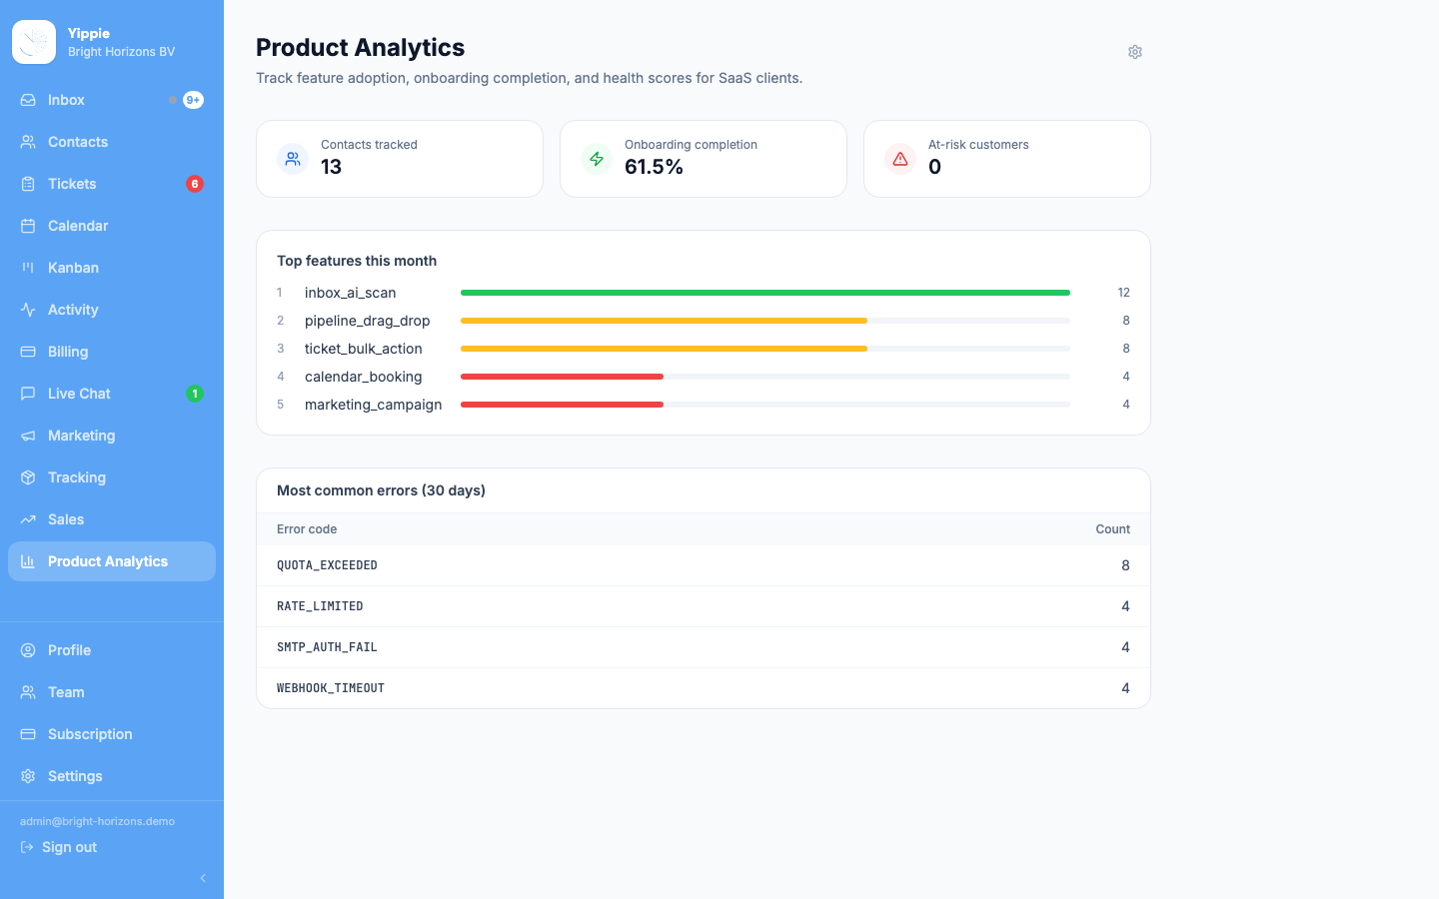Open the sidebar Settings label
Viewport: 1439px width, 899px height.
pos(75,776)
